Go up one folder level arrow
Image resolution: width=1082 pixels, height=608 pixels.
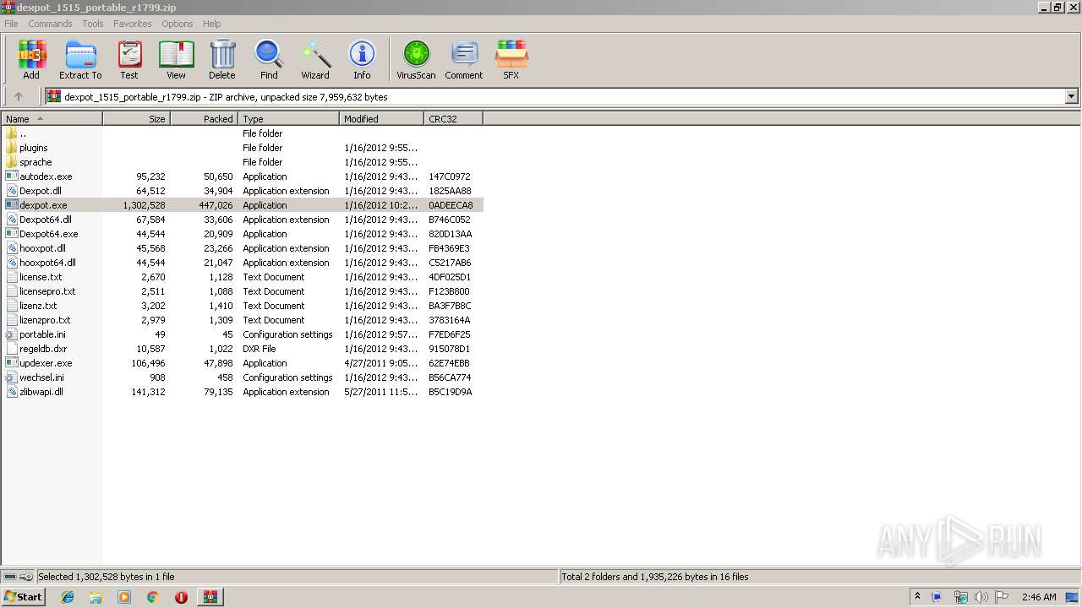click(x=19, y=96)
